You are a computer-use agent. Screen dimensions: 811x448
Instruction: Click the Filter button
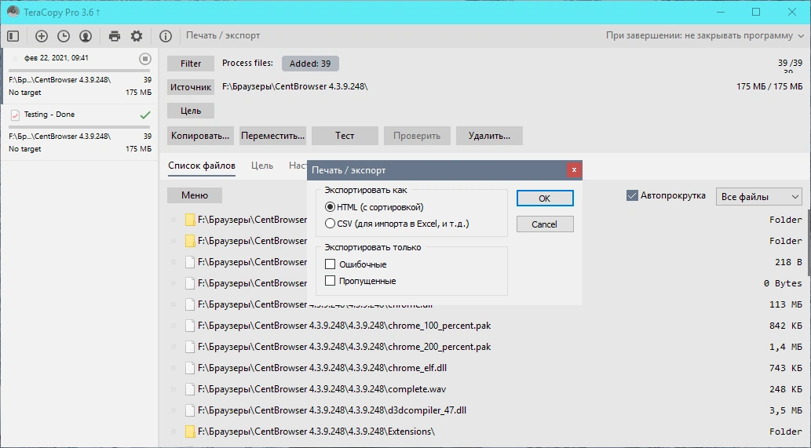[190, 64]
